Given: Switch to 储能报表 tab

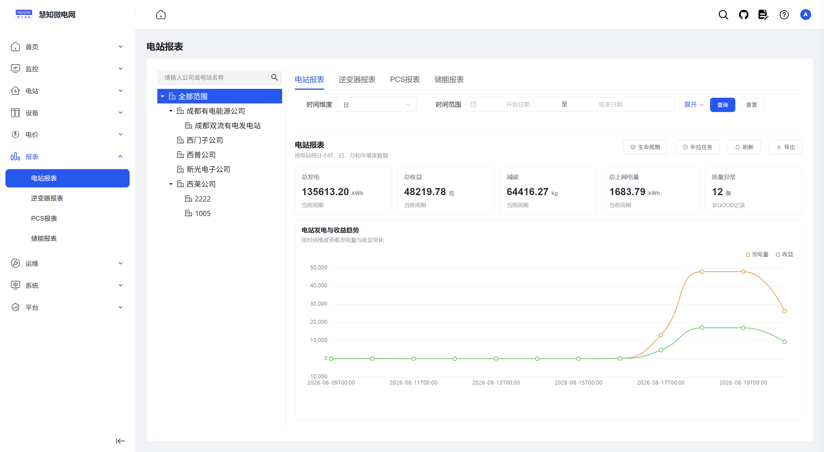Looking at the screenshot, I should [449, 79].
